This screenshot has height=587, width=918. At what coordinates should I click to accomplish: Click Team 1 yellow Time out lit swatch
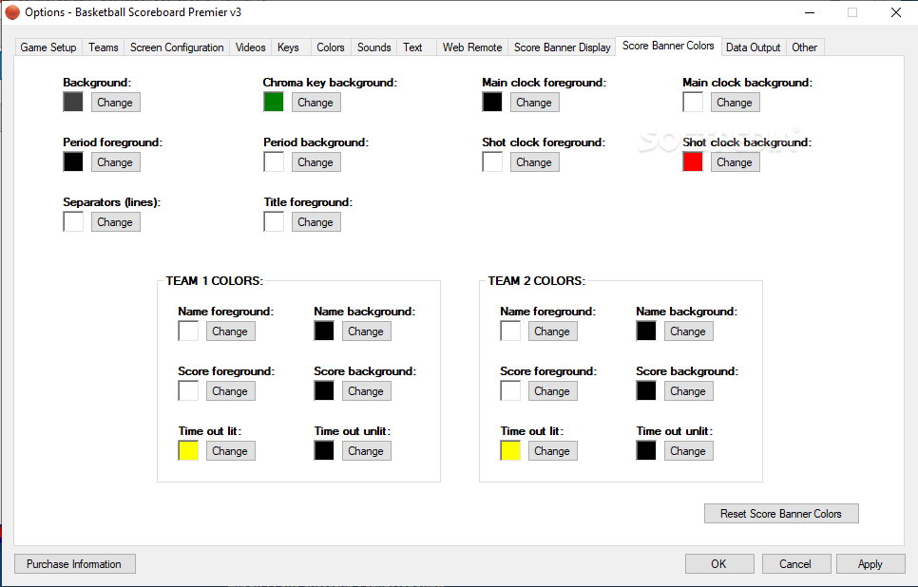(x=188, y=450)
